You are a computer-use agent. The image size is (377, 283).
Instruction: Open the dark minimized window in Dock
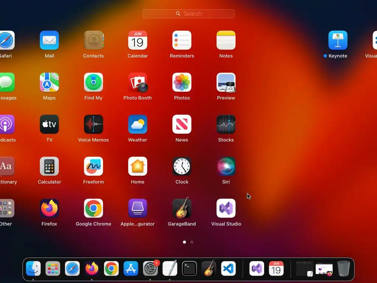(x=304, y=269)
